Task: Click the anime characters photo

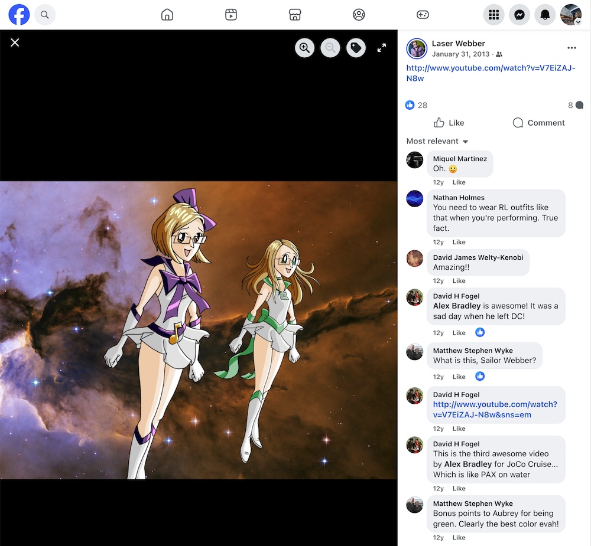Action: 199,329
